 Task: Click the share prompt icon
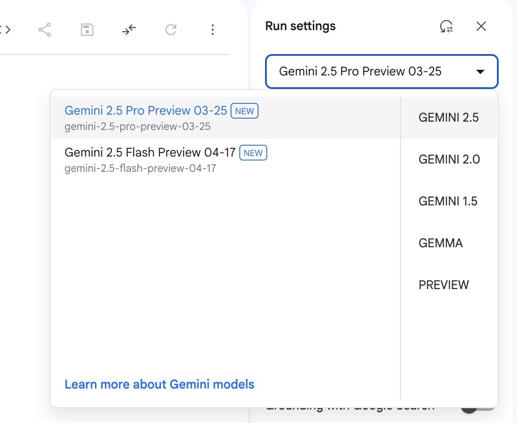pyautogui.click(x=44, y=30)
